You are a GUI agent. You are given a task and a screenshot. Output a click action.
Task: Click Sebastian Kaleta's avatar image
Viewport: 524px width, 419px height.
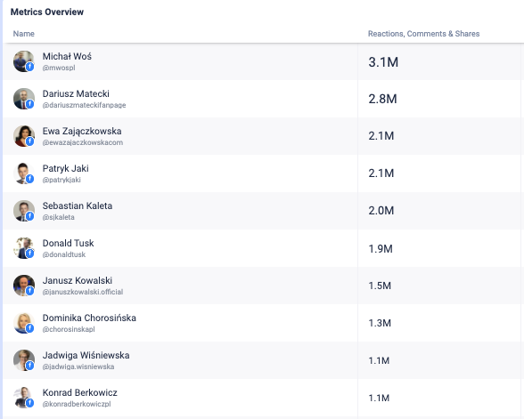click(24, 211)
